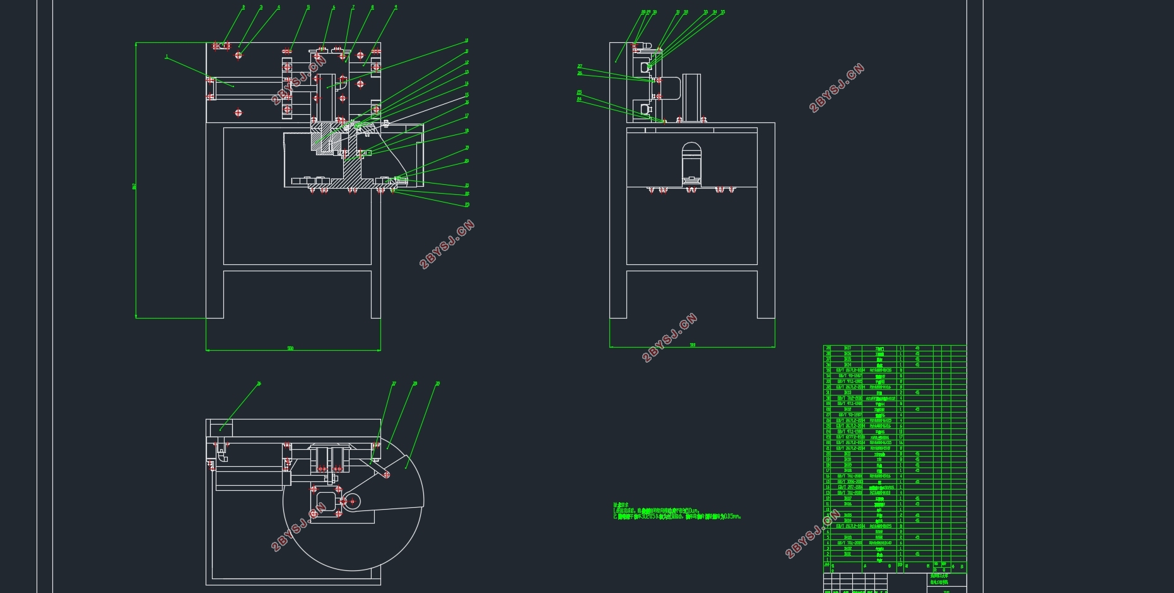
Task: Select balloon number 33 above the side view
Action: (706, 12)
